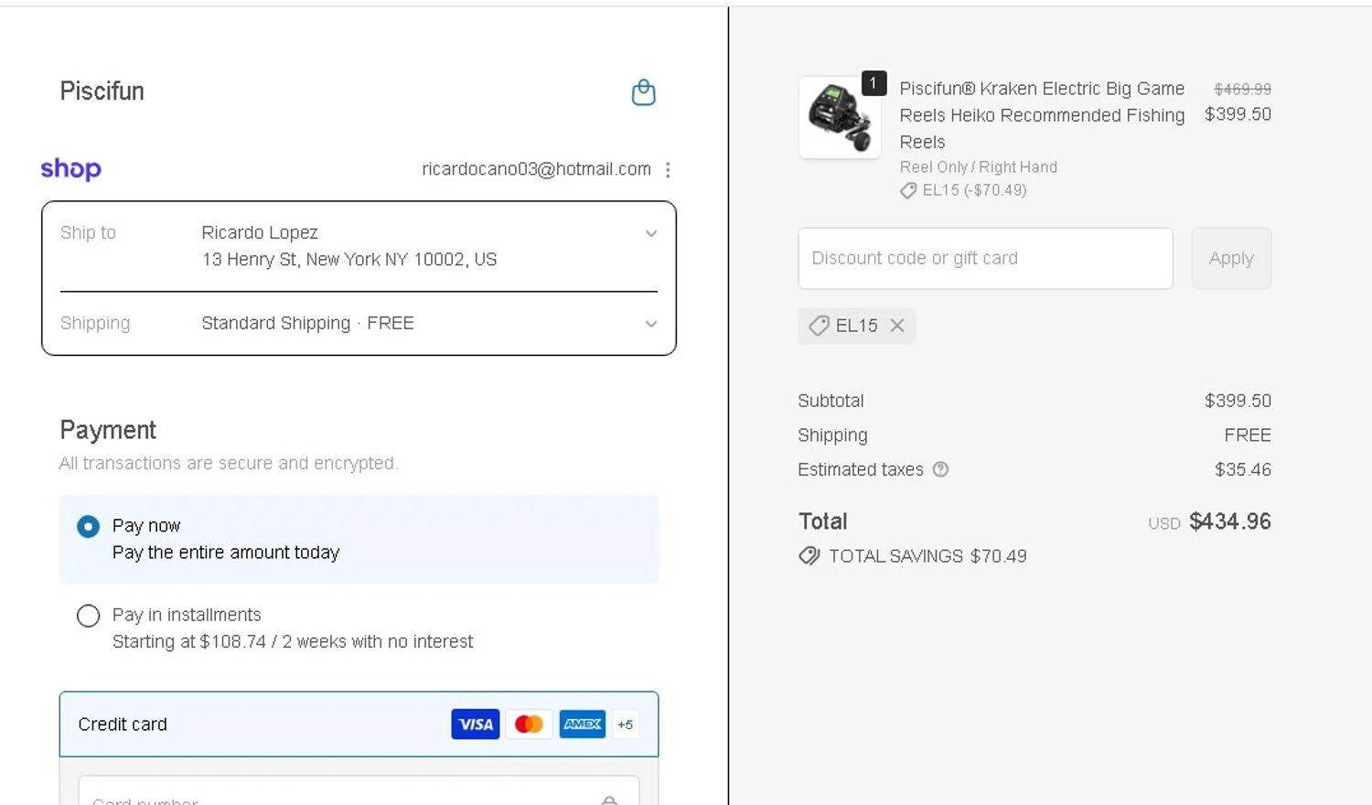This screenshot has height=805, width=1372.
Task: Select Pay in installments radio button
Action: (88, 616)
